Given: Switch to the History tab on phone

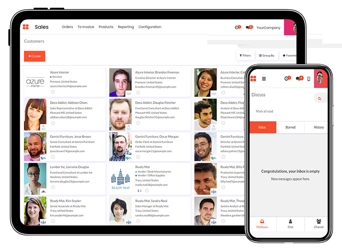Looking at the screenshot, I should (316, 127).
